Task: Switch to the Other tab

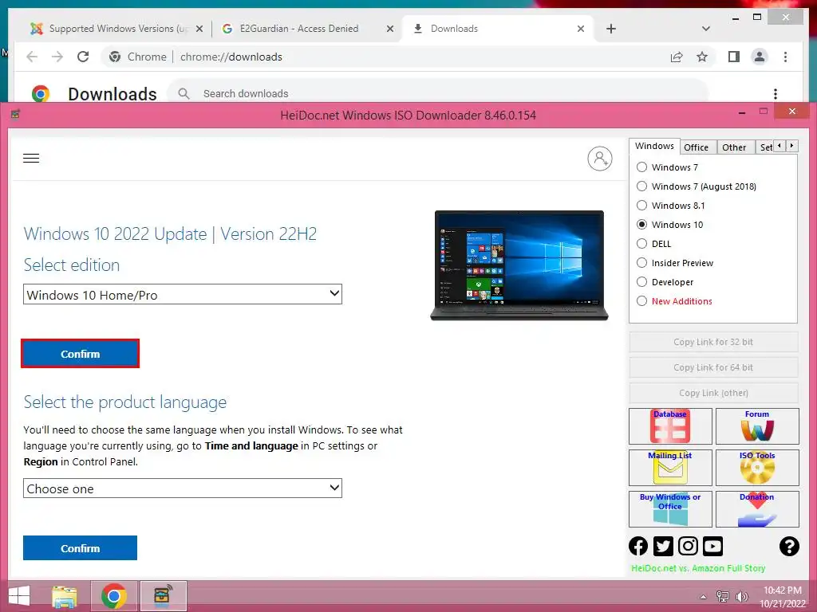Action: coord(734,147)
